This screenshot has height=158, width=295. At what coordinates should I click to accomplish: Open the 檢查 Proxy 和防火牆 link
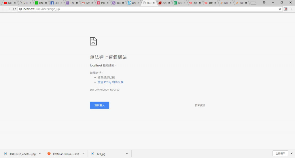(110, 82)
